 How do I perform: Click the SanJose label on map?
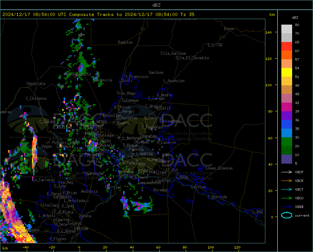156,72
